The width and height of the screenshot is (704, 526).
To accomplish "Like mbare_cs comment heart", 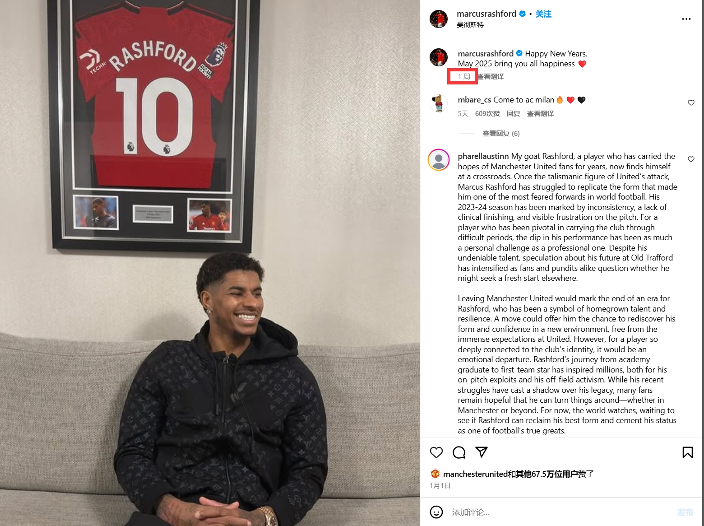I will tap(691, 103).
